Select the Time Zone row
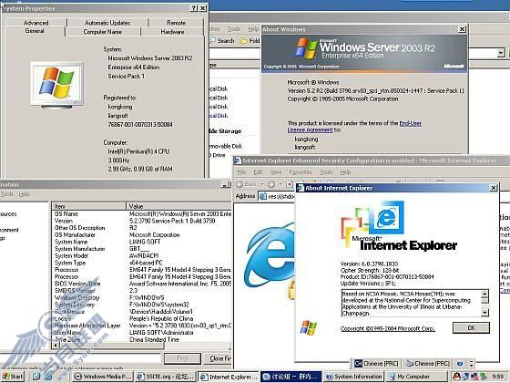The height and width of the screenshot is (383, 510). coord(142,339)
